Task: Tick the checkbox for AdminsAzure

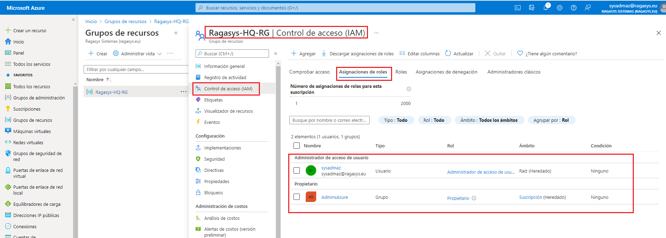Action: pyautogui.click(x=297, y=197)
